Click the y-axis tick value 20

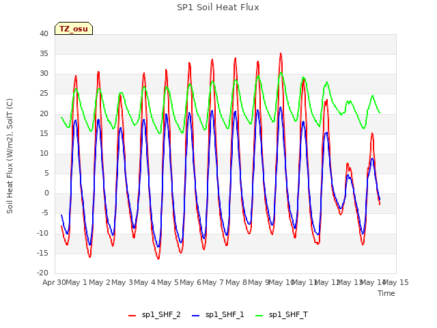44,113
